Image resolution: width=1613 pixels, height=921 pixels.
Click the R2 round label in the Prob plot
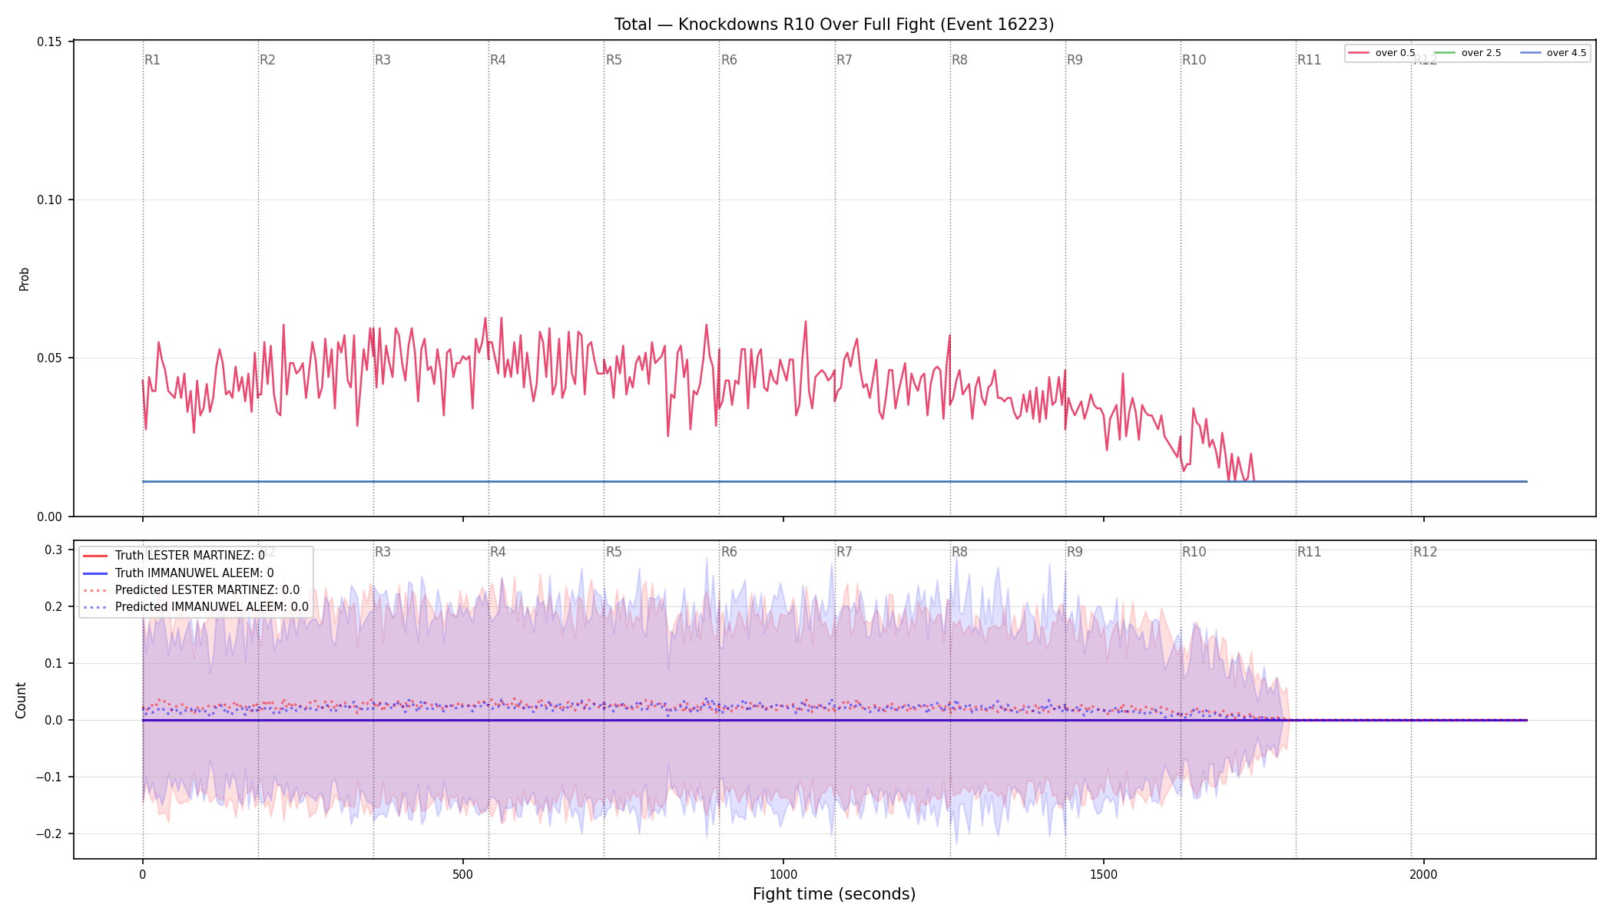pyautogui.click(x=267, y=60)
